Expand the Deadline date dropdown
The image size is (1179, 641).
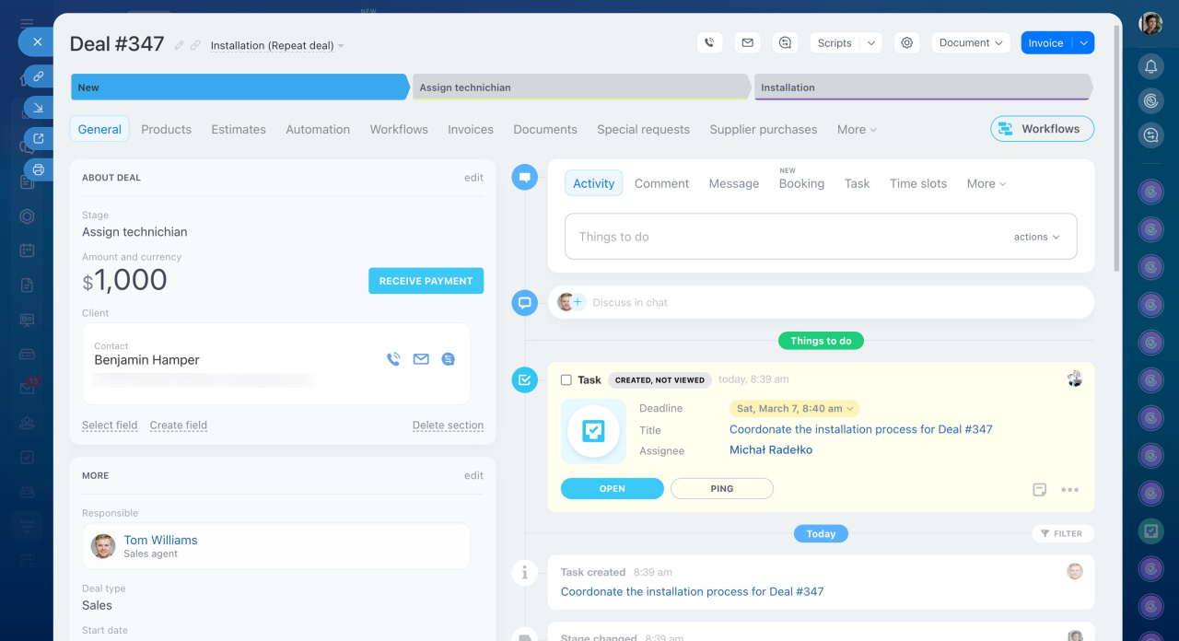point(793,408)
